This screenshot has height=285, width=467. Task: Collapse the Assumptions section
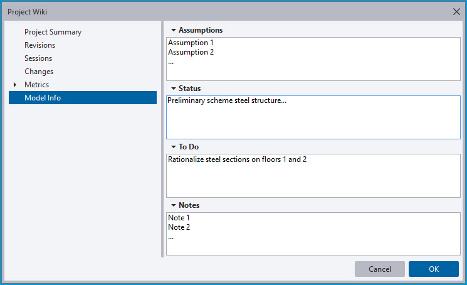coord(174,30)
